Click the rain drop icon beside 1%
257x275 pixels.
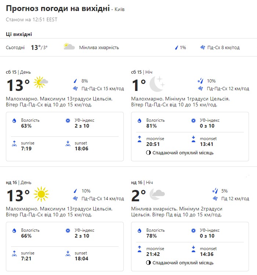coord(176,47)
